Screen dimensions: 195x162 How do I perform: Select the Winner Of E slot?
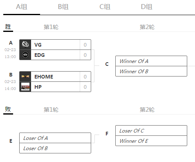click(151, 141)
